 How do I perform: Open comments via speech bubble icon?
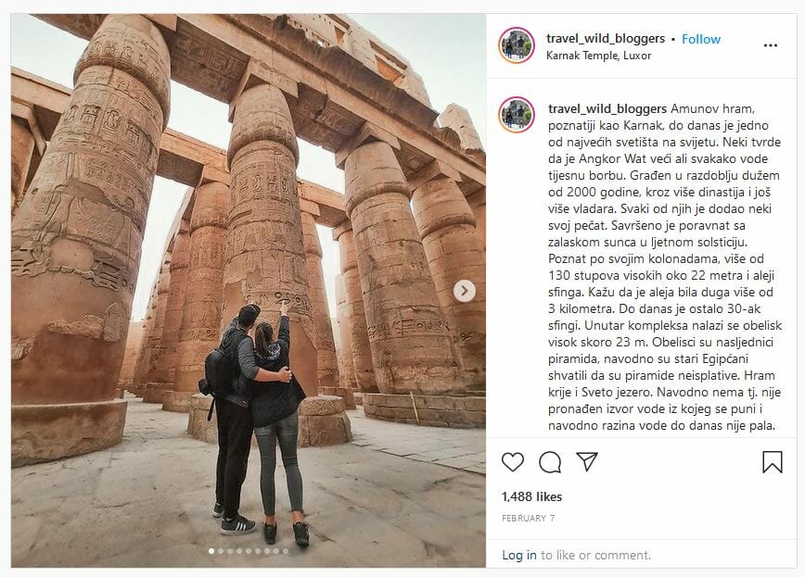550,462
